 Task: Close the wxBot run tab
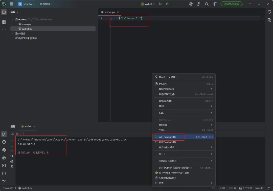tap(35, 126)
